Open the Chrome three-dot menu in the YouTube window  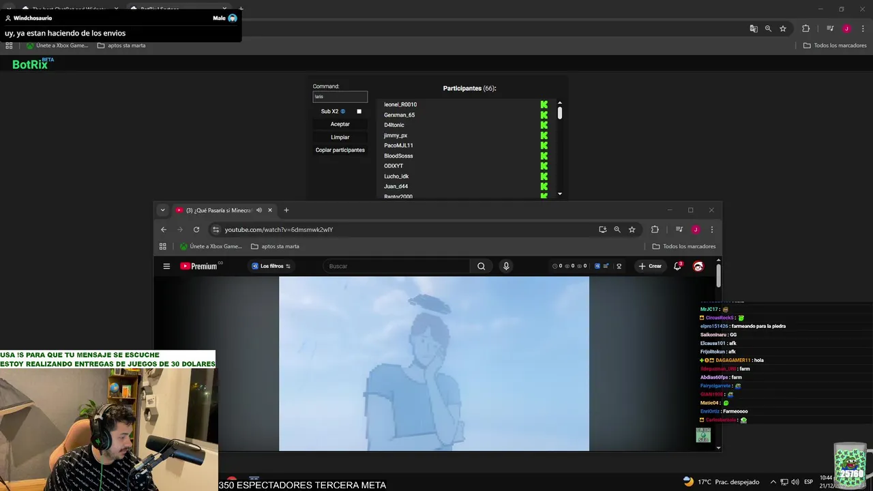[711, 230]
